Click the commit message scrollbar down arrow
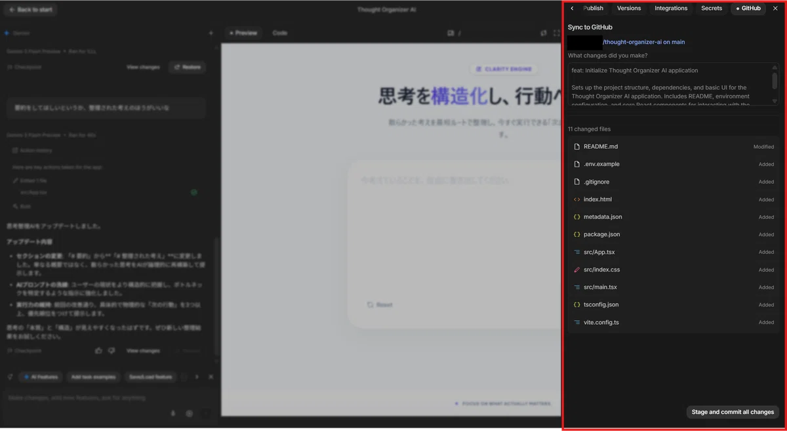Screen dimensions: 787x431 coord(775,101)
